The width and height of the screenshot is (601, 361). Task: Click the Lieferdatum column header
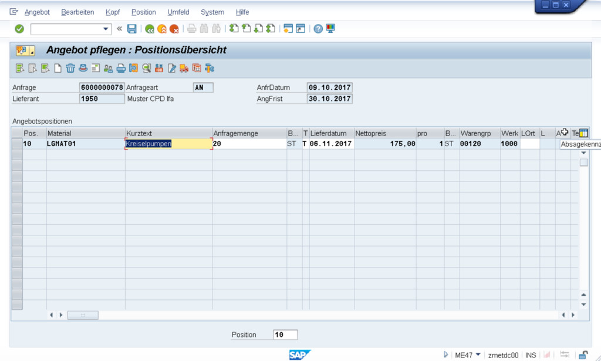(x=332, y=133)
